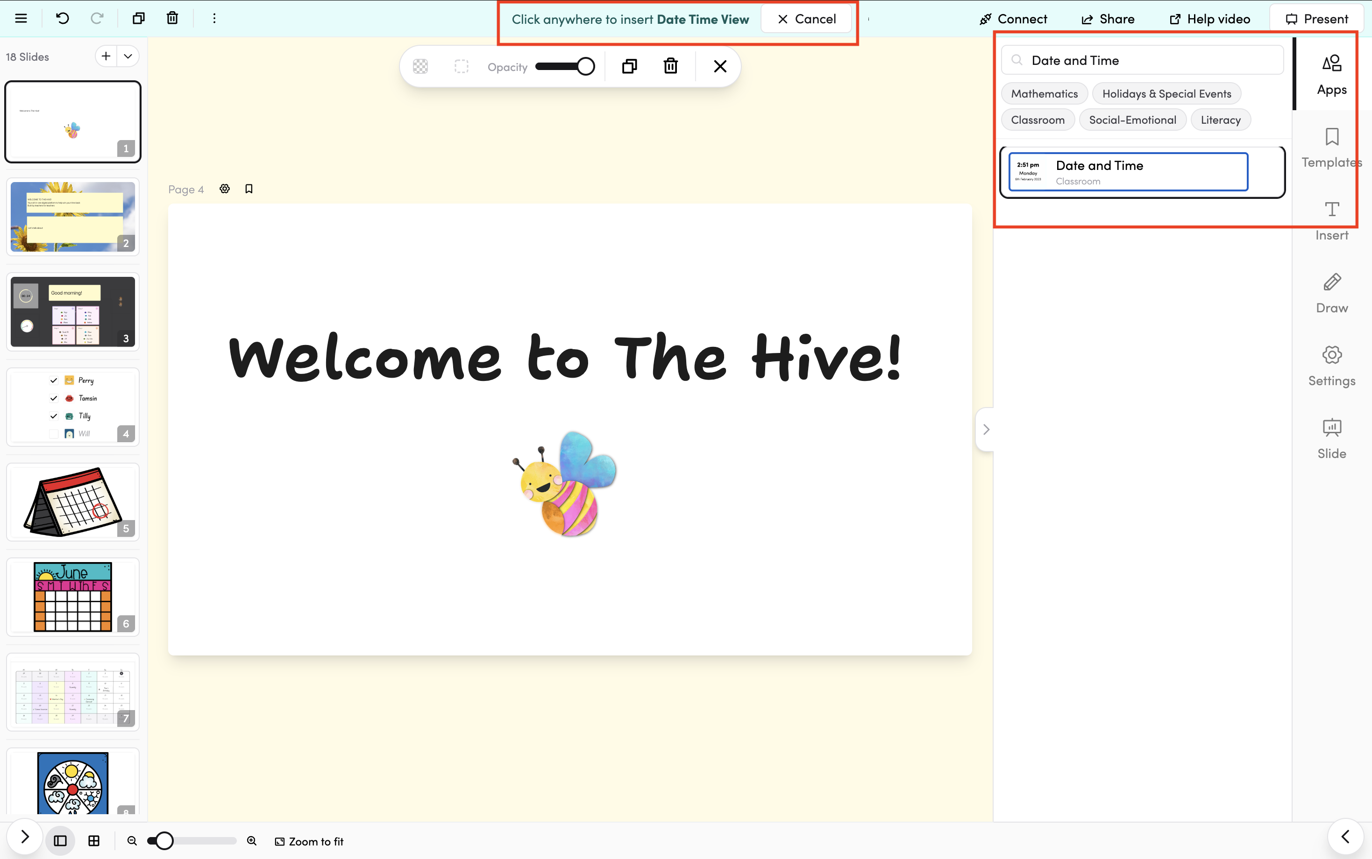Click the undo arrow icon
Image resolution: width=1372 pixels, height=859 pixels.
click(63, 18)
